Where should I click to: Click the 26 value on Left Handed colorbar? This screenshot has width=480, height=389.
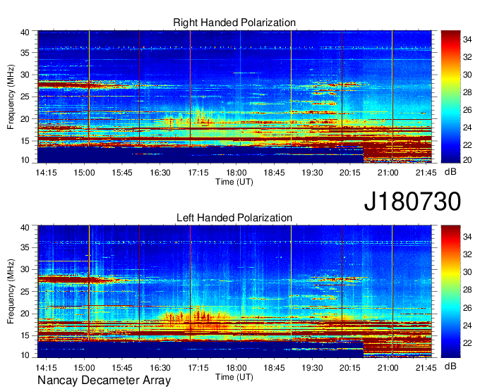pos(467,308)
